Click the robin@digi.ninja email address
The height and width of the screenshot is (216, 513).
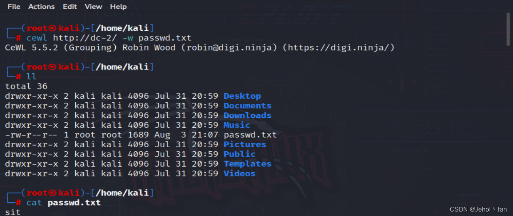tap(229, 48)
